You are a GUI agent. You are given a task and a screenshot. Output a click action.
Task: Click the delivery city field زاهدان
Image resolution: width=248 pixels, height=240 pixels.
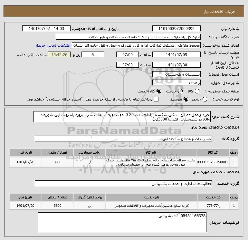tap(176, 83)
